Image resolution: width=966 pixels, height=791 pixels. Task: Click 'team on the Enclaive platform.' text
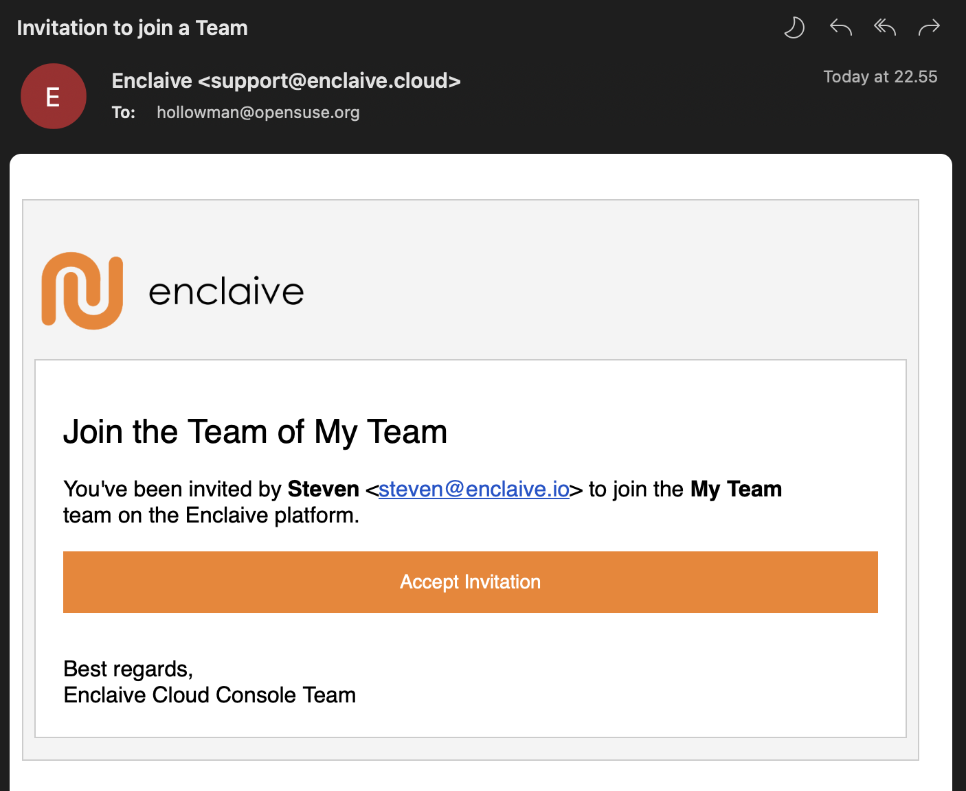[x=211, y=515]
